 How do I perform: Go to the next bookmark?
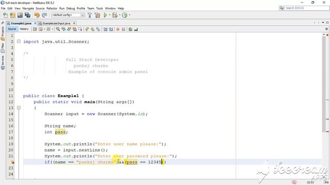93,29
